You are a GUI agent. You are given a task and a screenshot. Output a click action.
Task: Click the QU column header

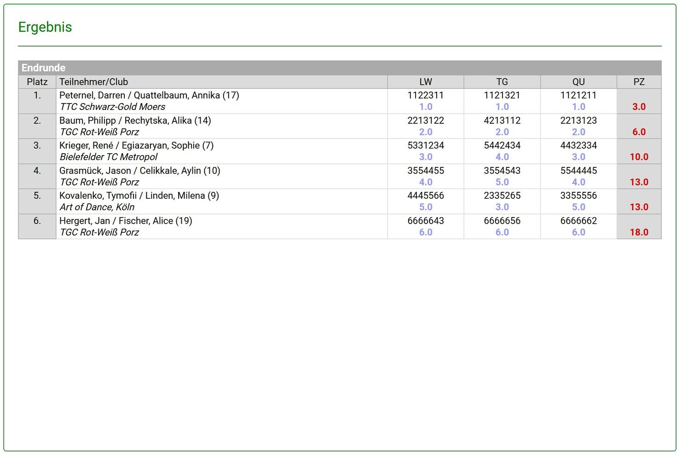pos(578,82)
